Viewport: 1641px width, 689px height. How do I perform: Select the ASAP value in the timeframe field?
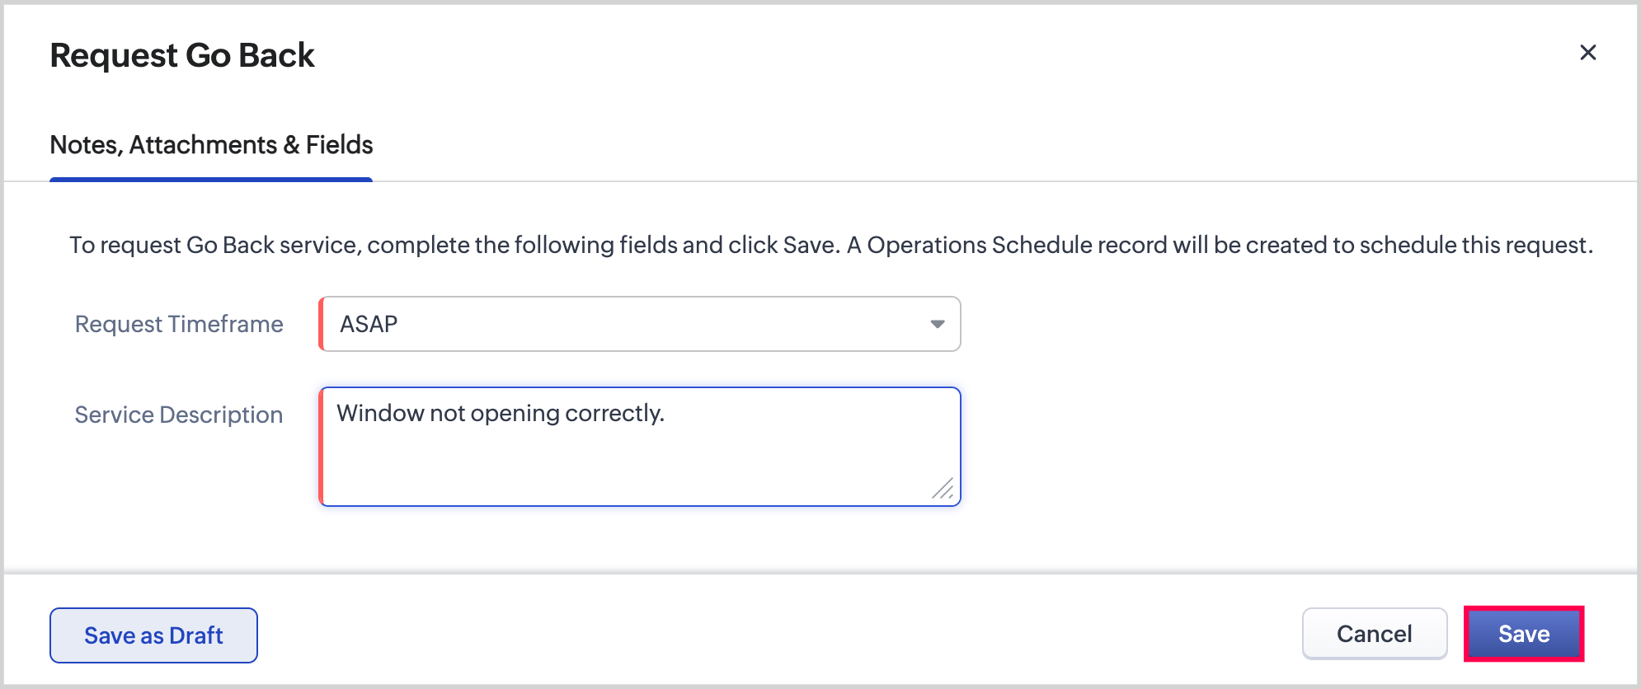click(x=369, y=324)
